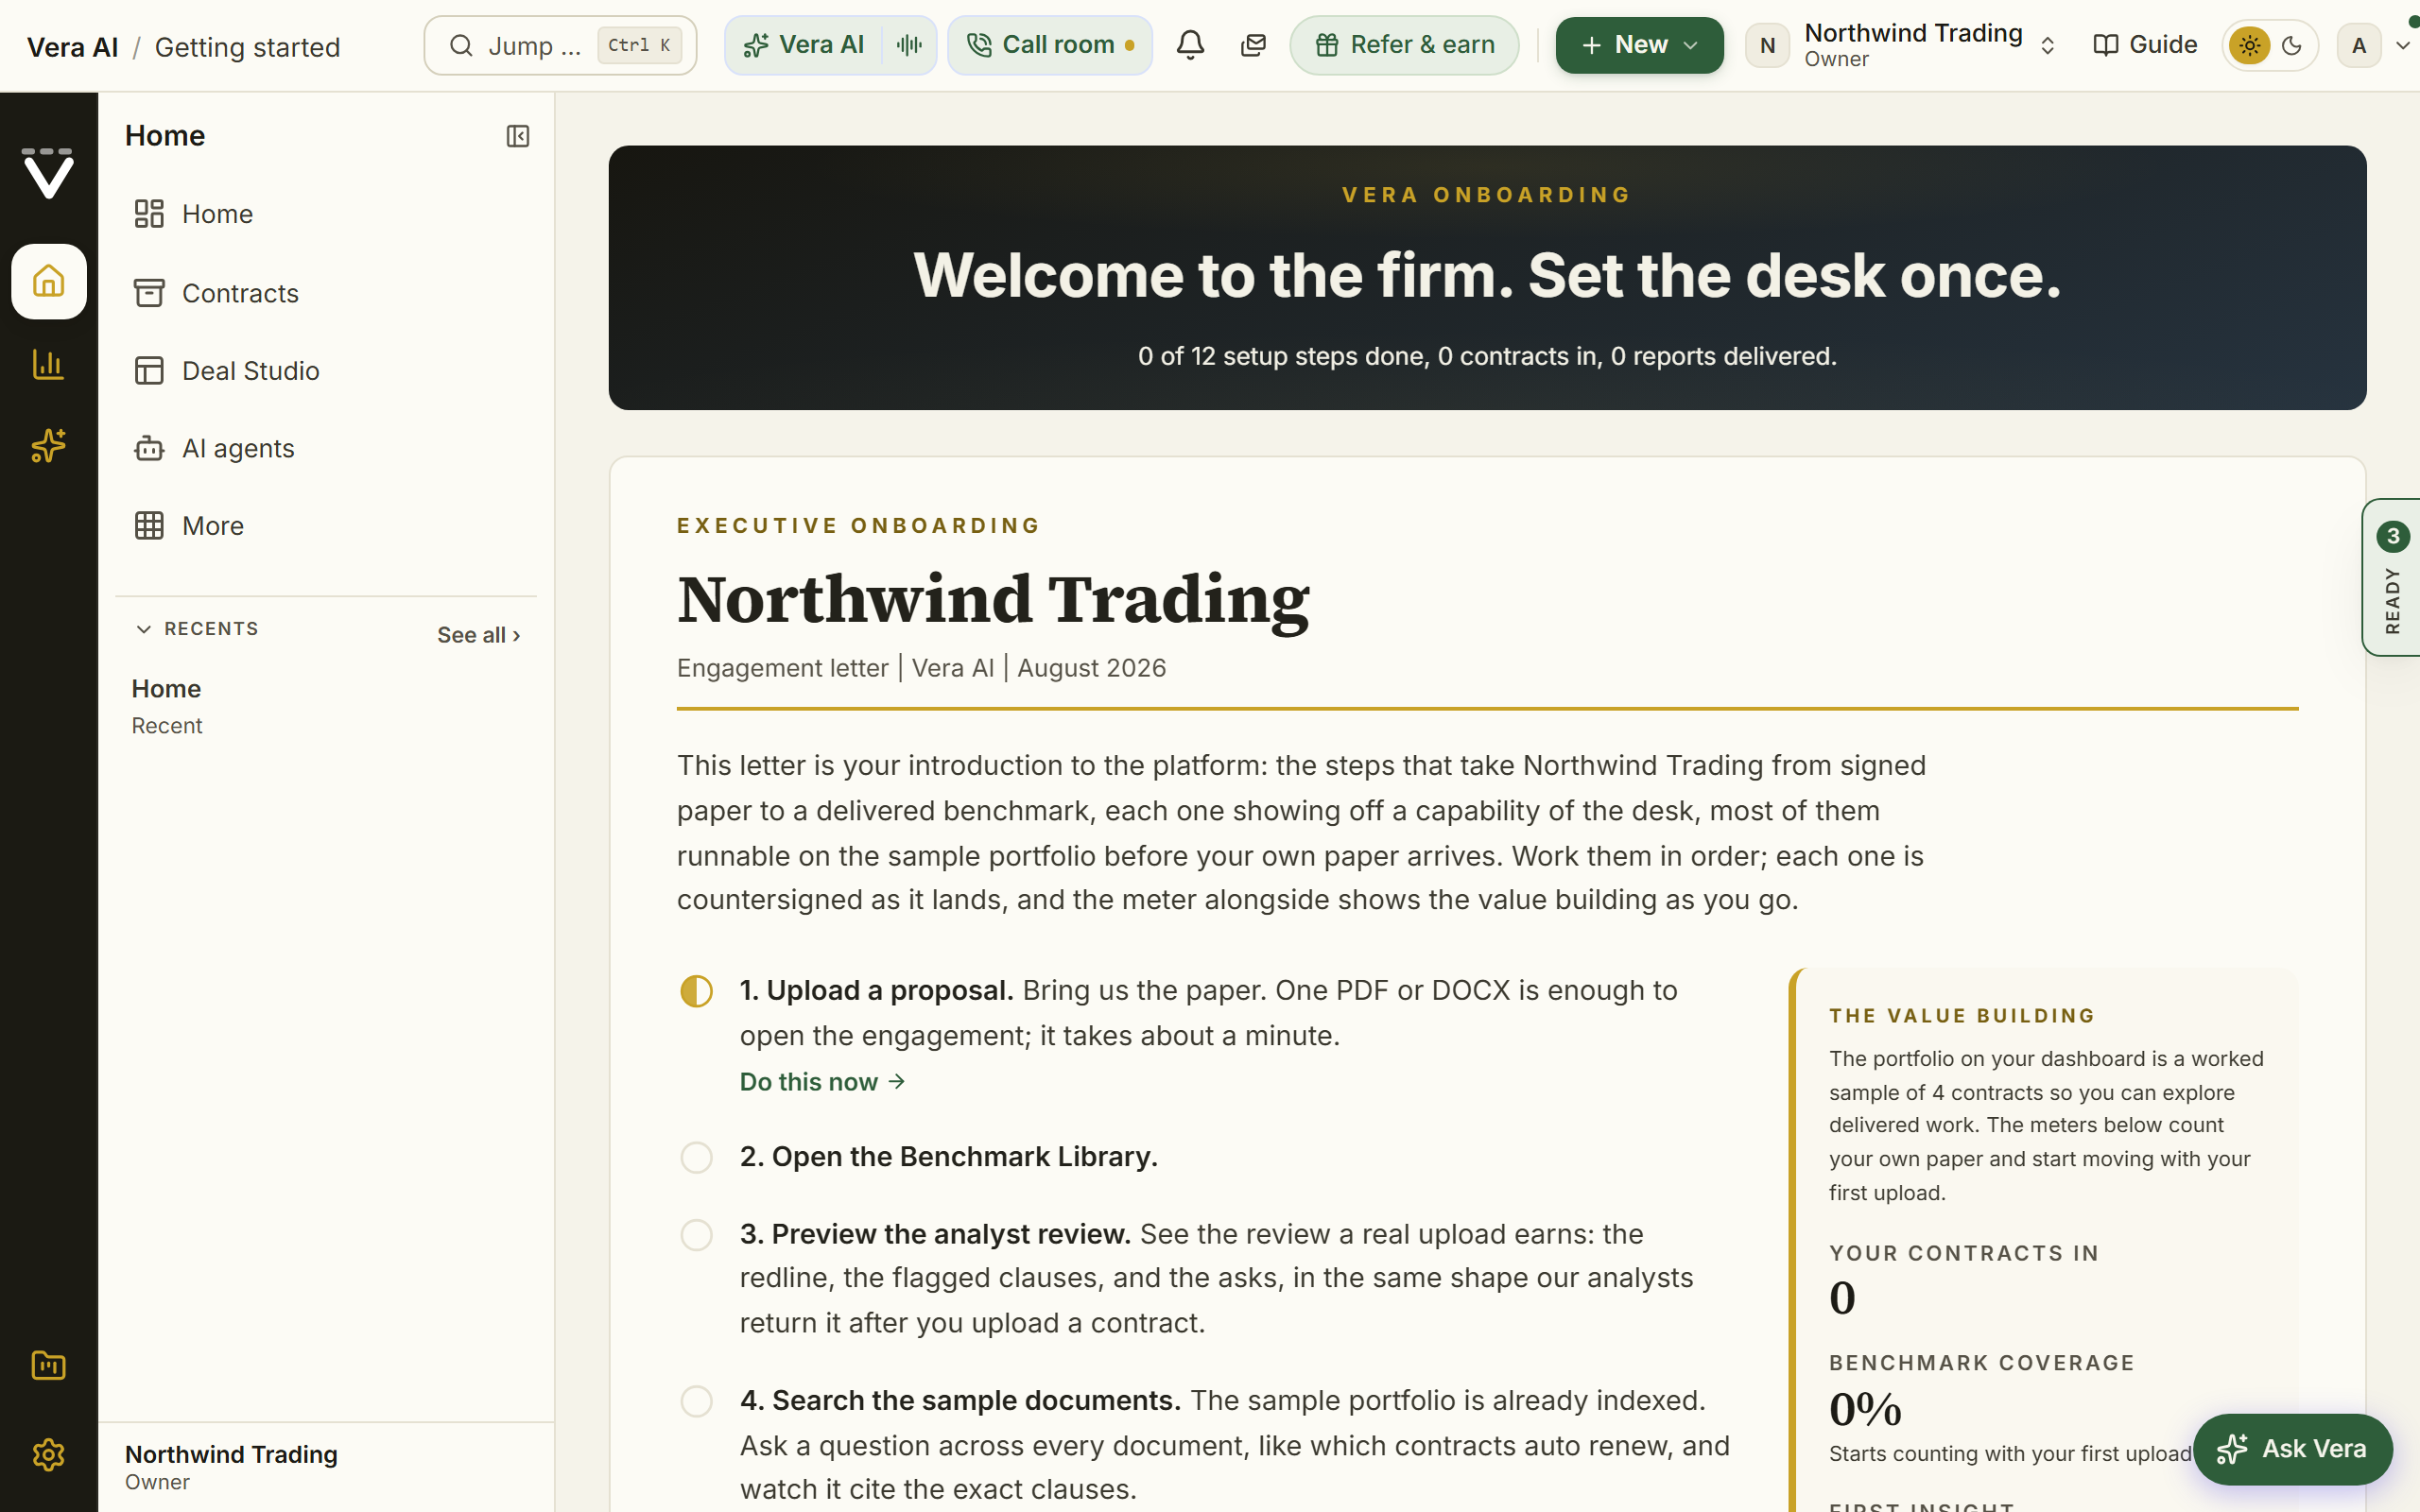Viewport: 2420px width, 1512px height.
Task: Open the settings gear in the rail
Action: click(x=48, y=1454)
